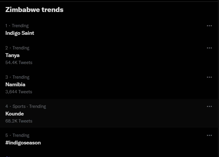Show more options for #indigoseason
The width and height of the screenshot is (219, 157).
(x=209, y=135)
